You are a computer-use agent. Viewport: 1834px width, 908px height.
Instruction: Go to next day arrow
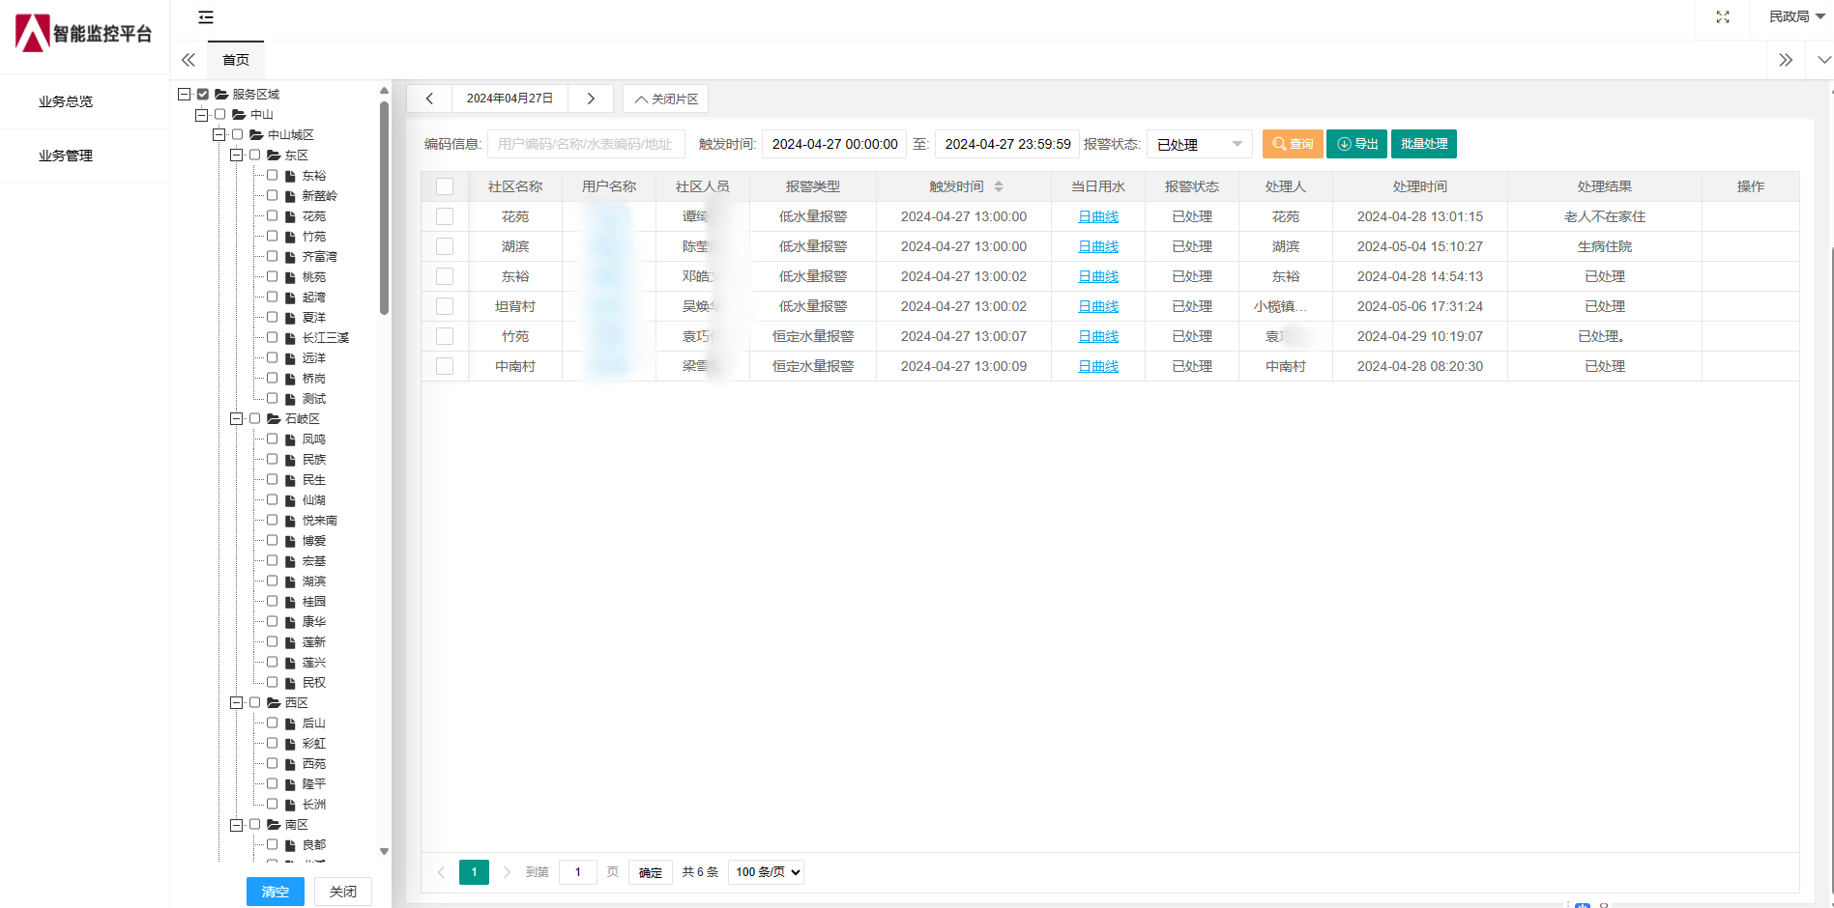point(591,99)
